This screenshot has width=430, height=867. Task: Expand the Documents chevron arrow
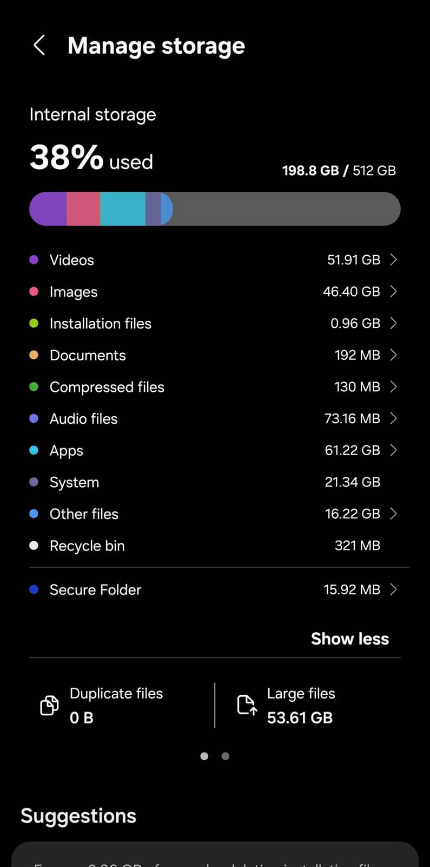pyautogui.click(x=394, y=355)
